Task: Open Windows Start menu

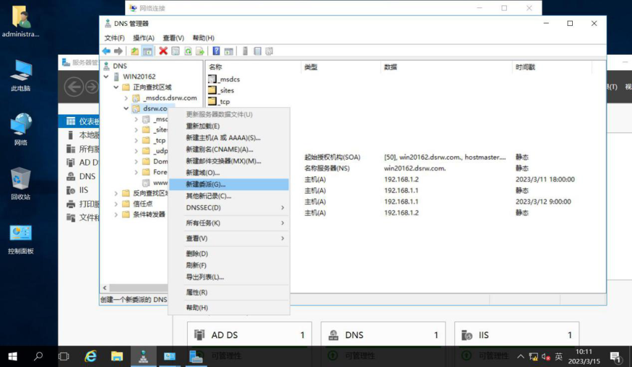Action: 12,357
